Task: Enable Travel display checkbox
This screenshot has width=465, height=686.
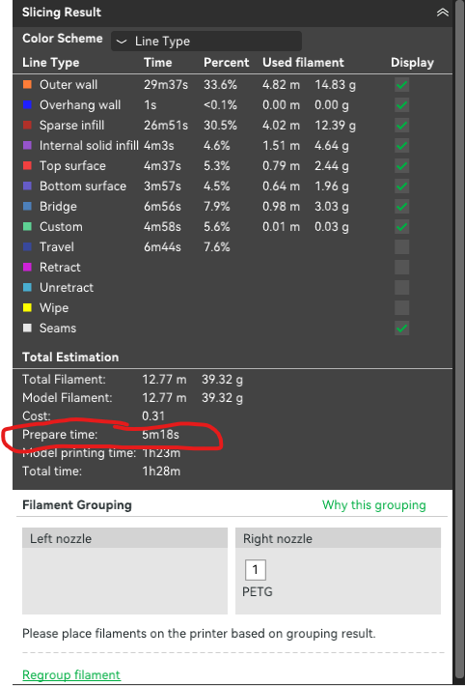Action: click(x=401, y=246)
